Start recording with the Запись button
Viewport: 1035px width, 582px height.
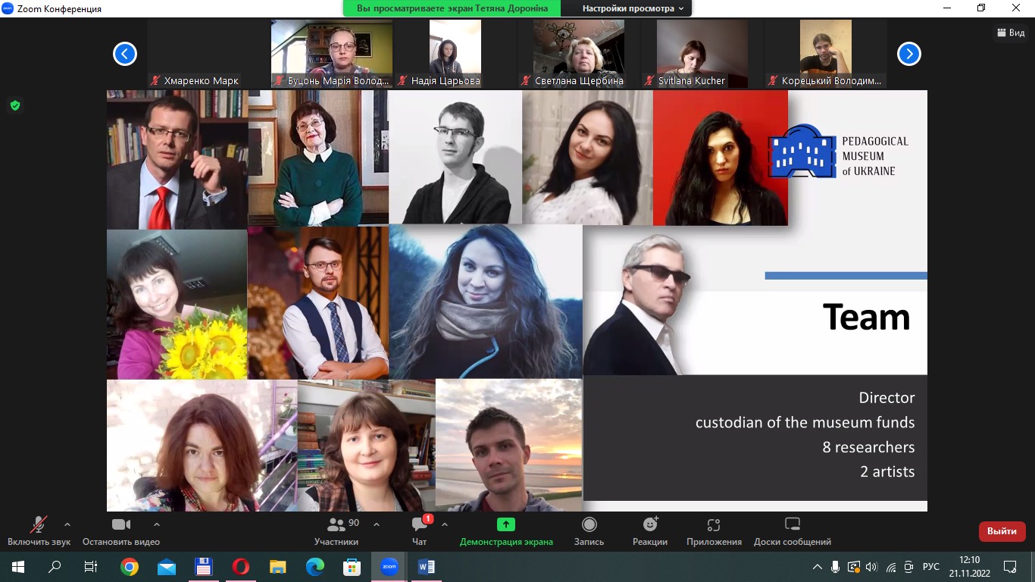tap(589, 530)
